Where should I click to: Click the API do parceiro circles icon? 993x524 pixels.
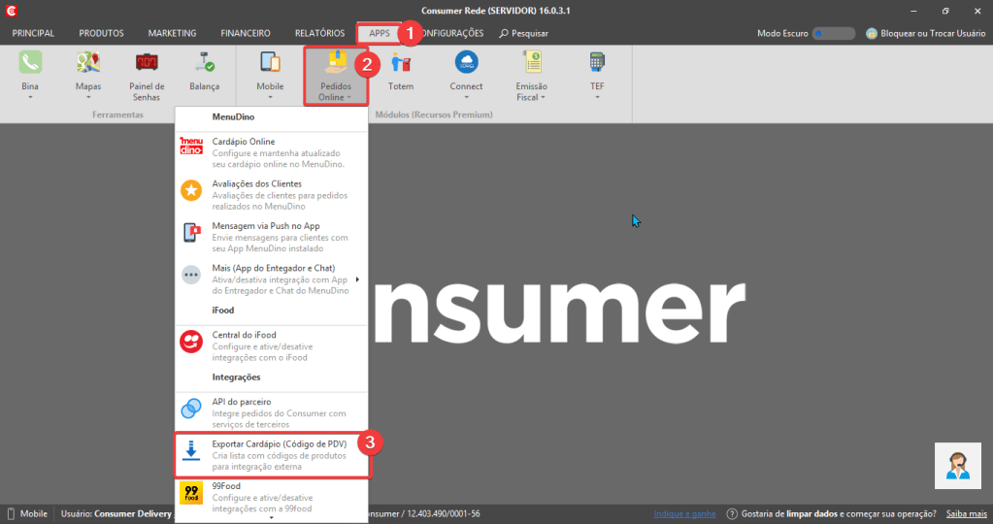click(191, 409)
